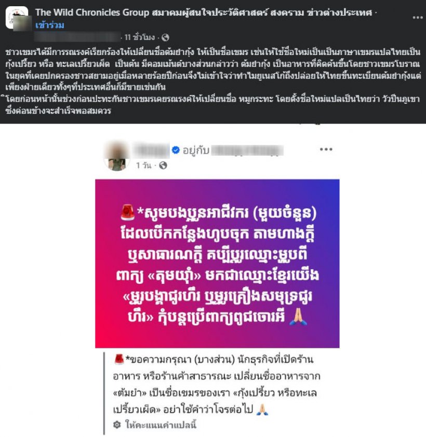The width and height of the screenshot is (426, 437).
Task: Click the group post's Thai caption text
Action: pos(213,81)
